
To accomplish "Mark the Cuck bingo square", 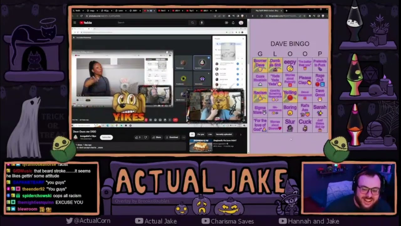I will pos(305,125).
